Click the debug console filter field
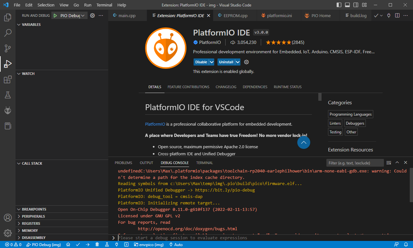 tap(355, 163)
